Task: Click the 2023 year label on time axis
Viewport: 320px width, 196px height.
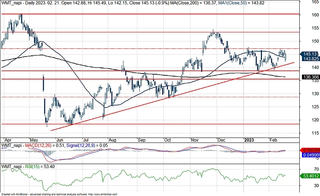Action: pos(249,140)
